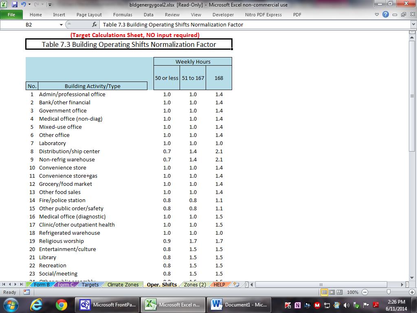Screen dimensions: 417x313
Task: Click inside the formula bar text
Action: pyautogui.click(x=173, y=25)
